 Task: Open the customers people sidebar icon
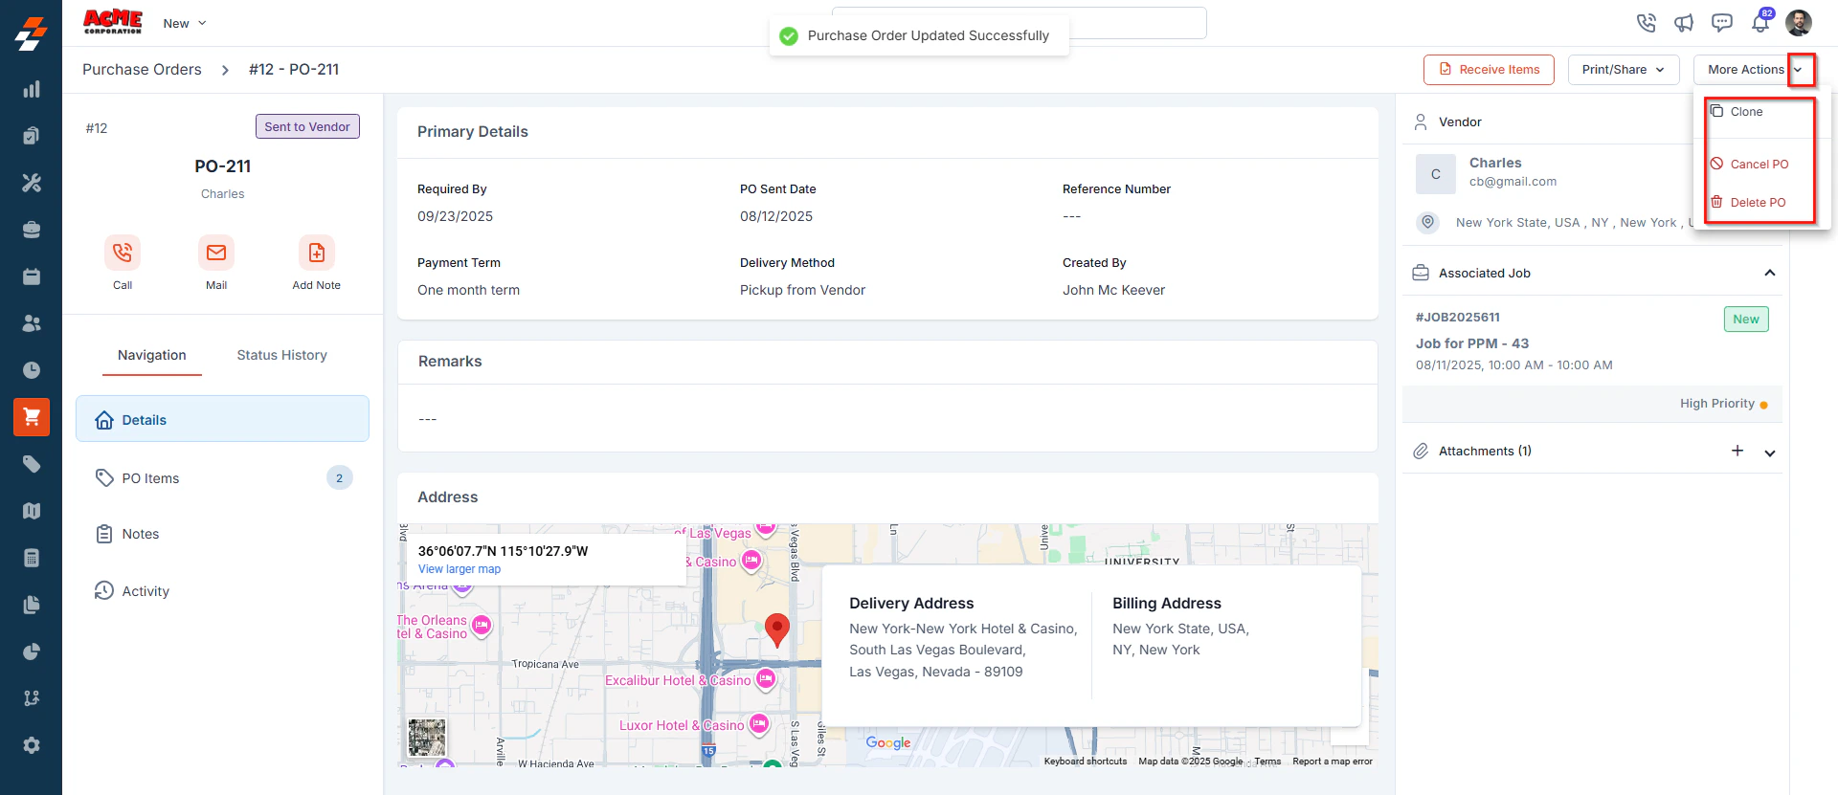point(32,323)
